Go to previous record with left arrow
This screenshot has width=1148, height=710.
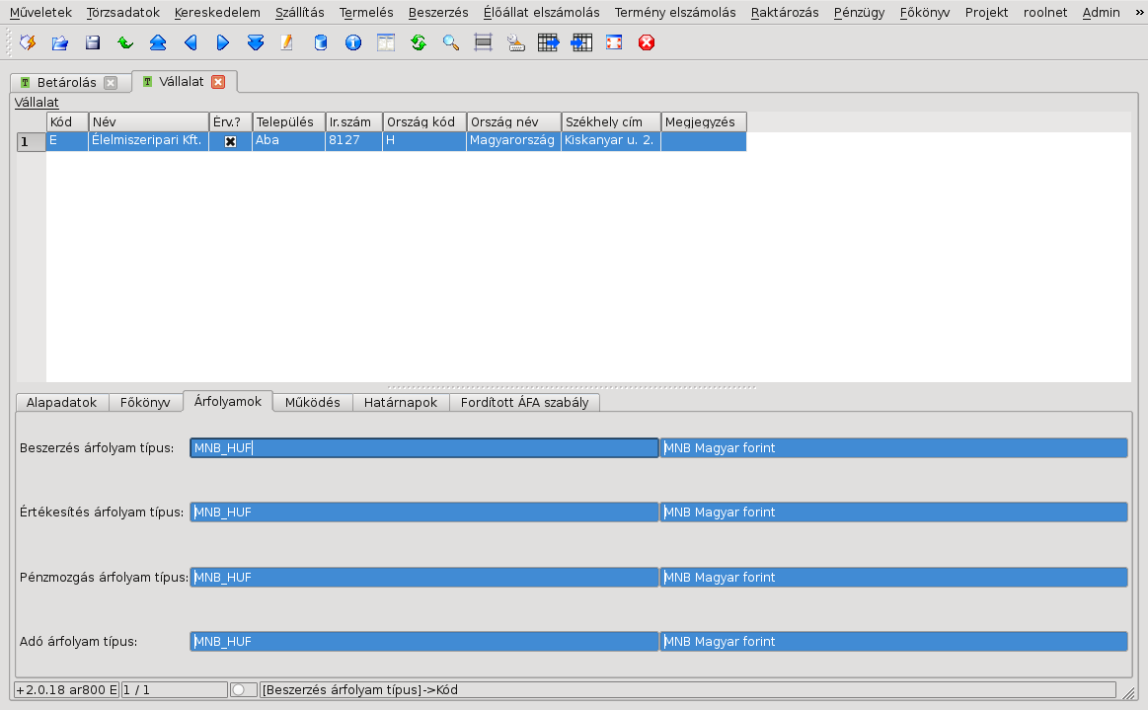[191, 42]
